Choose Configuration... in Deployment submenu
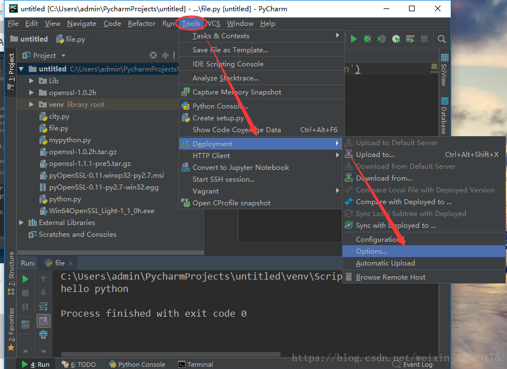The image size is (507, 369). (424, 239)
